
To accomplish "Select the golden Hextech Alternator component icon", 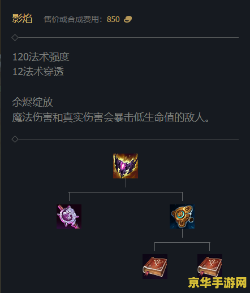I will pyautogui.click(x=182, y=217).
